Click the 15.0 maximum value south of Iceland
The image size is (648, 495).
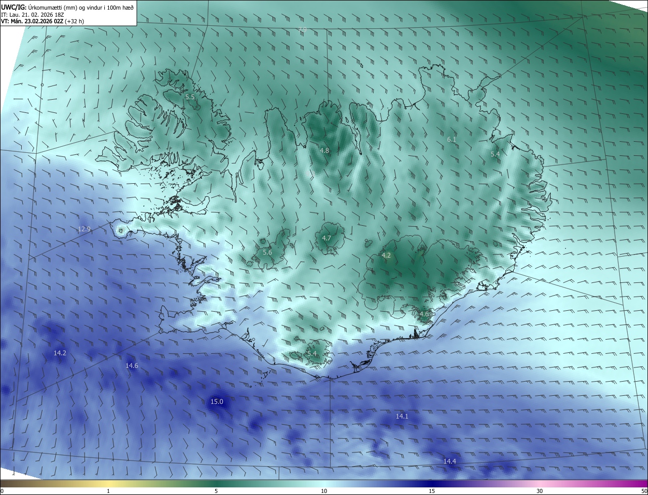click(217, 401)
